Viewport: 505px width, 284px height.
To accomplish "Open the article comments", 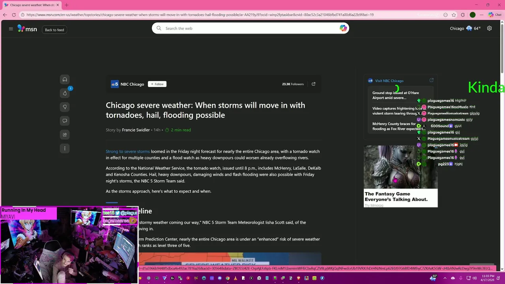I will click(x=65, y=121).
